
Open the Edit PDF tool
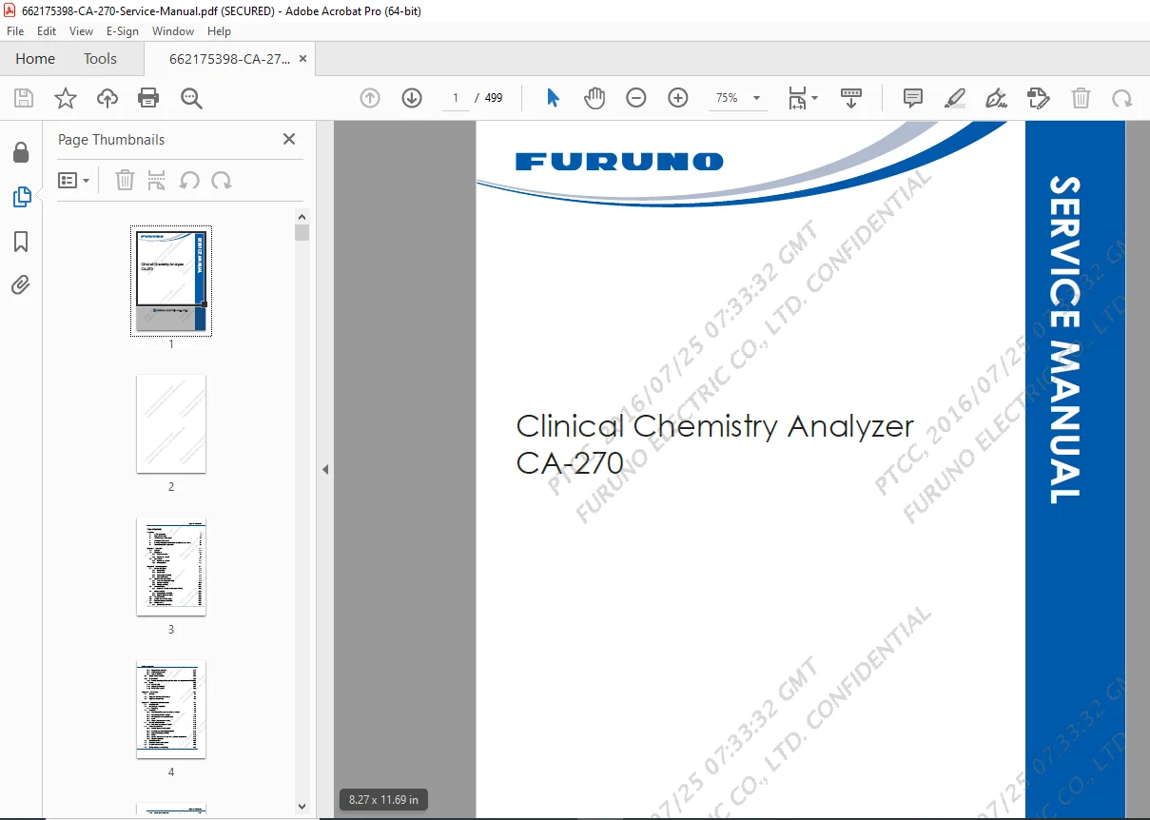click(1038, 98)
